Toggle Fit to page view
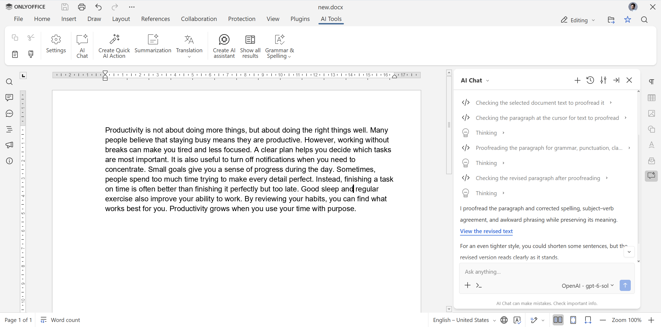The height and width of the screenshot is (327, 661). click(x=573, y=320)
